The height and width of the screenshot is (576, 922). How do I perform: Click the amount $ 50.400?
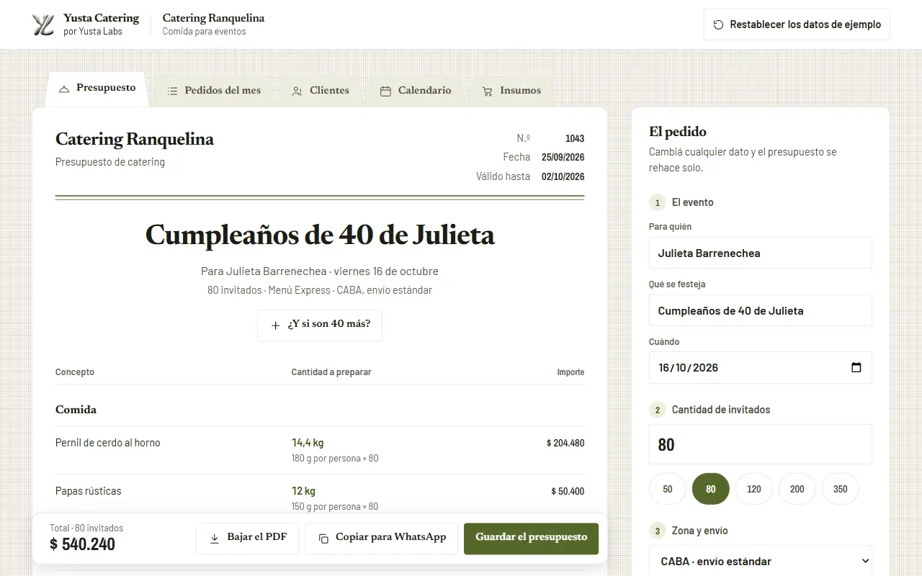(x=568, y=491)
